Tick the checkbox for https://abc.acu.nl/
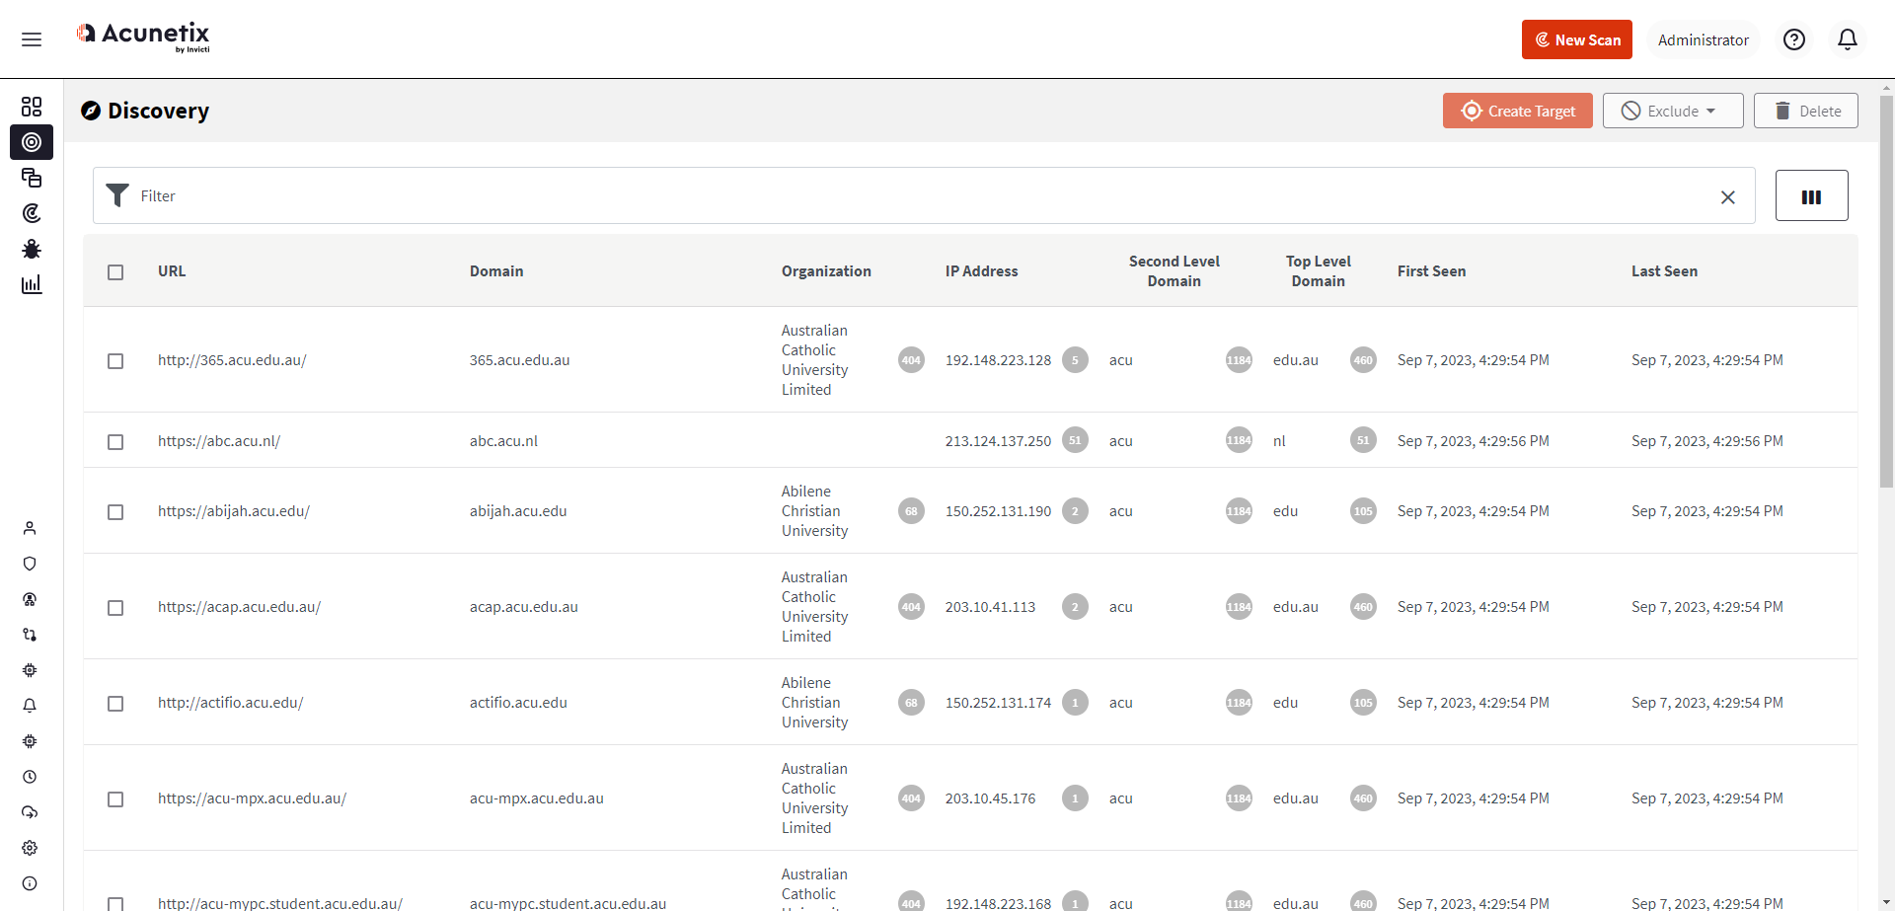Image resolution: width=1895 pixels, height=911 pixels. [115, 442]
